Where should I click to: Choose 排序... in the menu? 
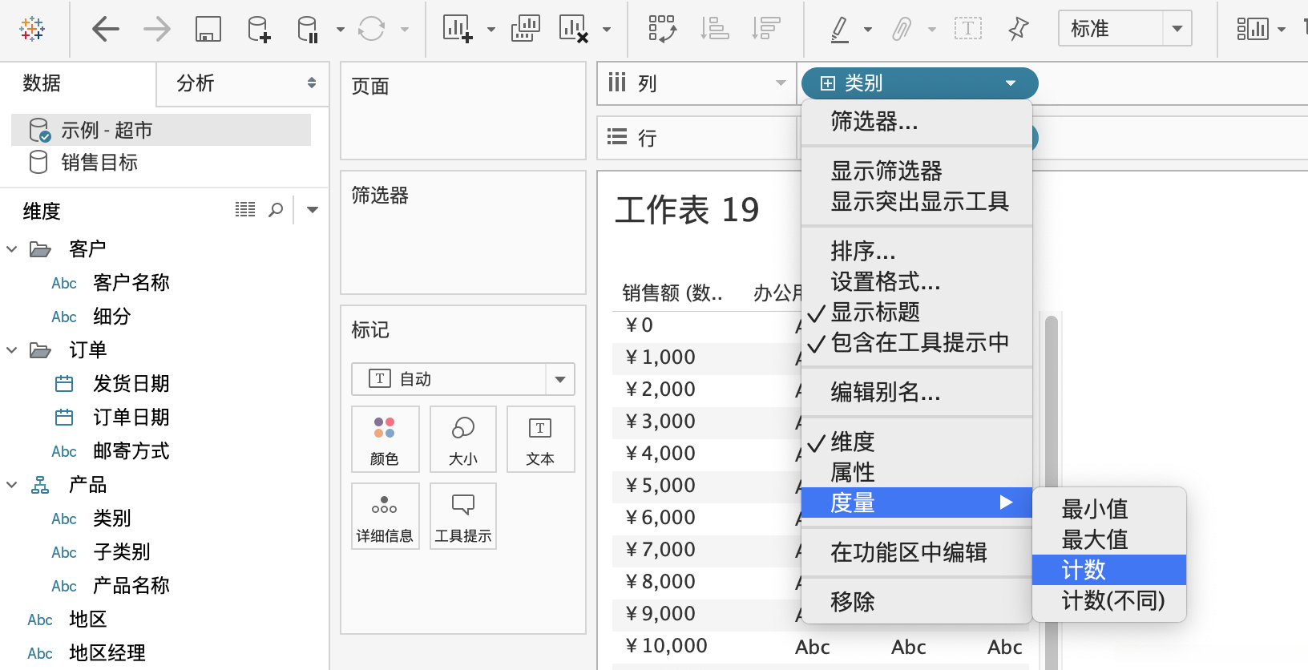916,251
